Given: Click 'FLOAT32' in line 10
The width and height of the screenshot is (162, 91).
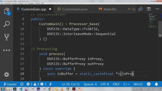Looking at the screenshot, I should pyautogui.click(x=90, y=29).
